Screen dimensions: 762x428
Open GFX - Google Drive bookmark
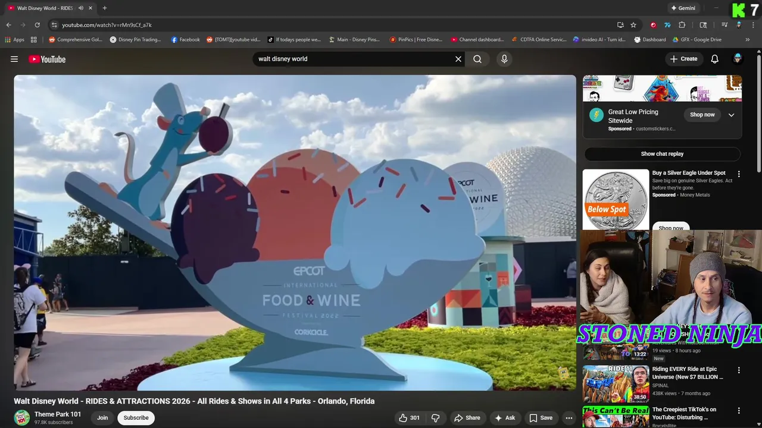pos(697,40)
